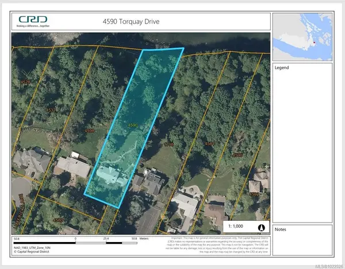Image resolution: width=345 pixels, height=269 pixels.
Task: Click the 4532 parcel label
Action: (51, 110)
